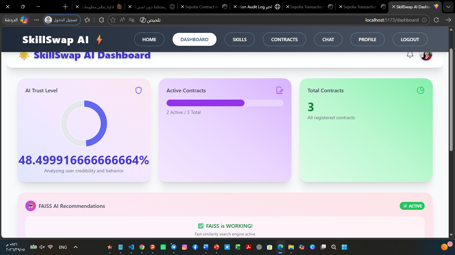
Task: Switch the ENG input language indicator
Action: coord(63,247)
